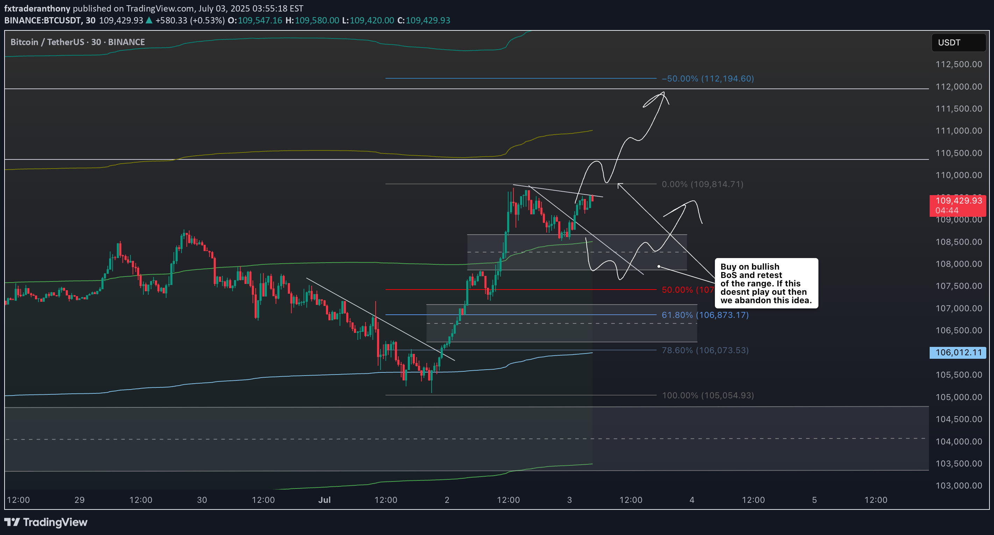Image resolution: width=994 pixels, height=535 pixels.
Task: Click the open value O:109,547.16
Action: click(x=255, y=20)
